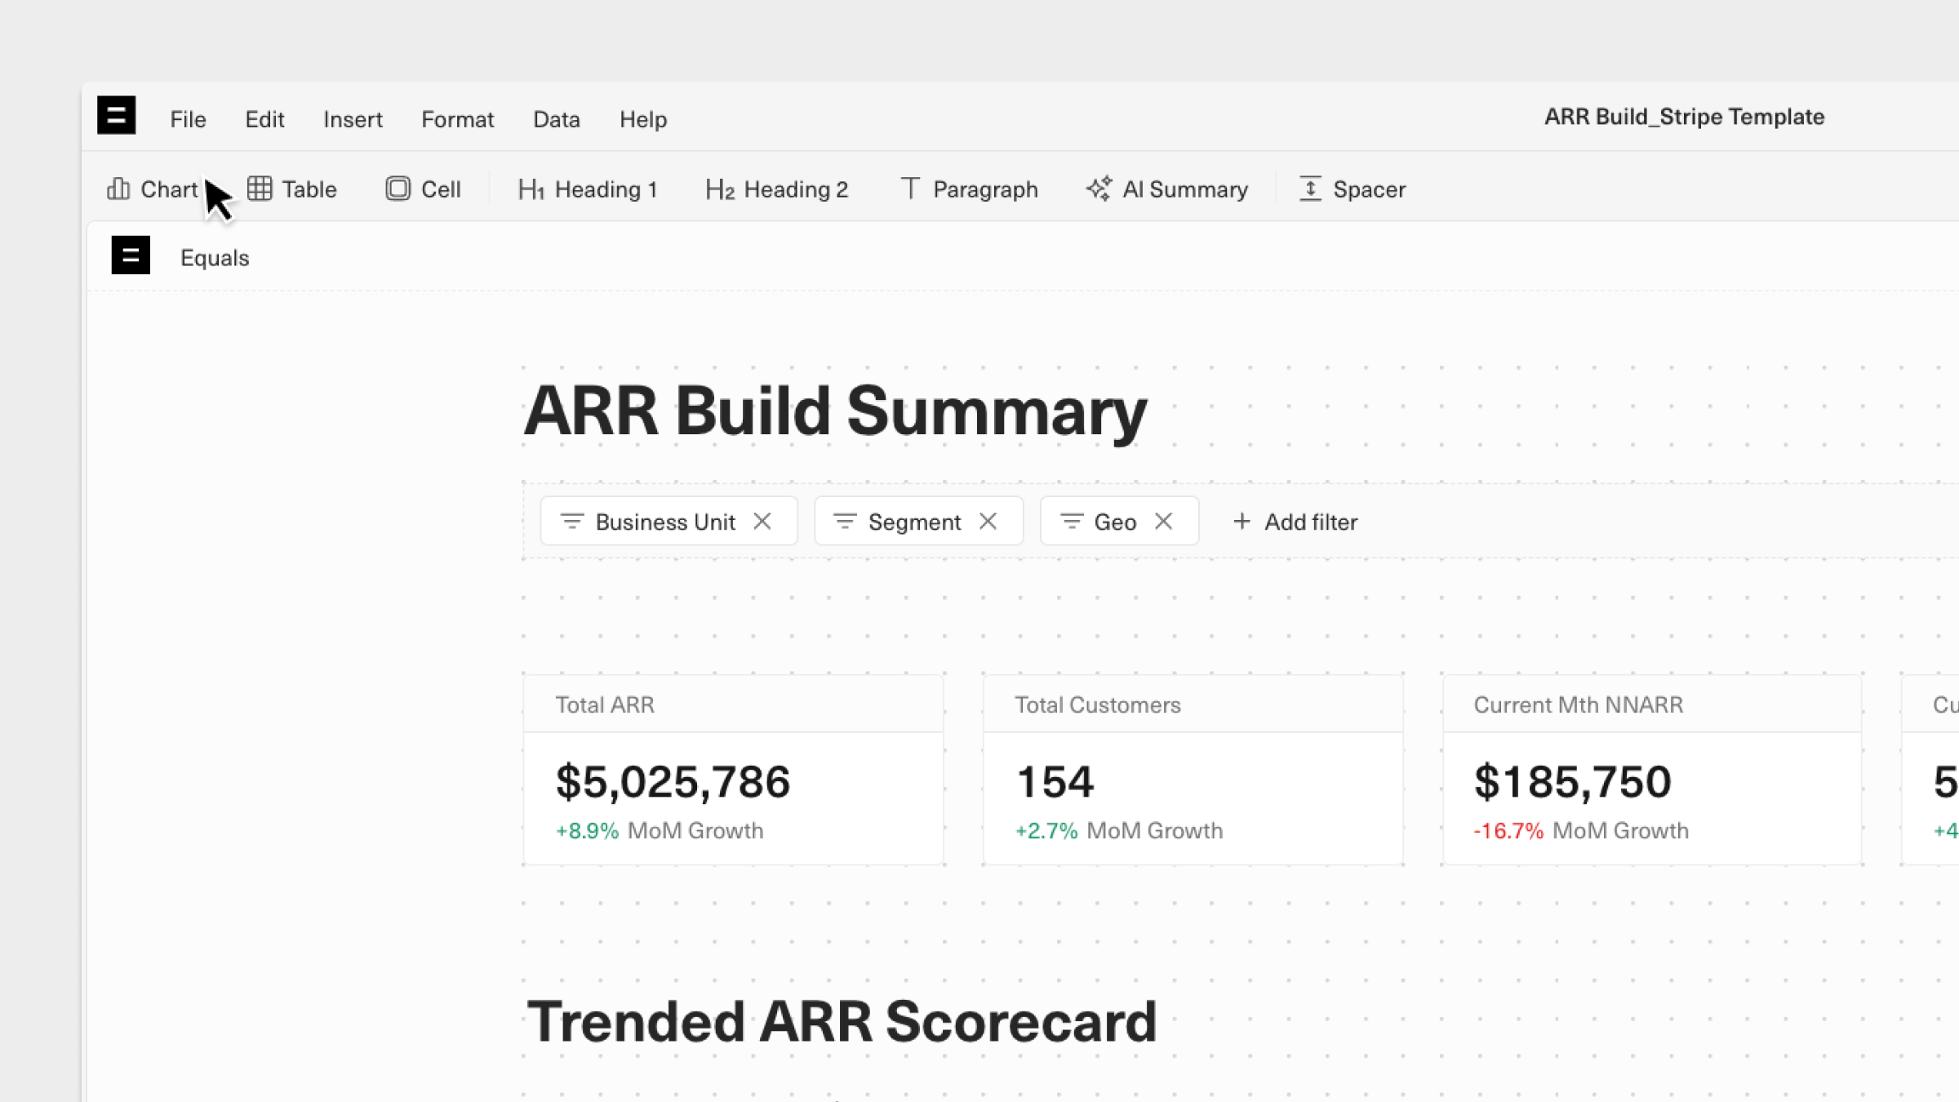The width and height of the screenshot is (1959, 1102).
Task: Add a Heading 2 block
Action: coord(776,189)
